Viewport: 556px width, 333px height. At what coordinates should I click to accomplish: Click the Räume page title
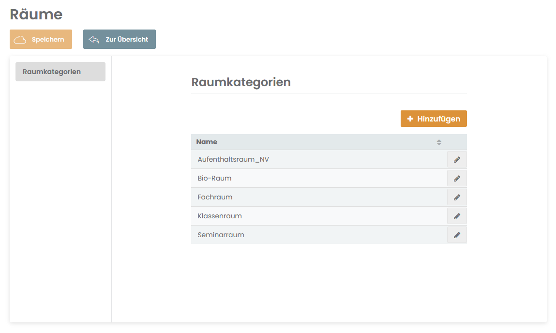[x=36, y=15]
